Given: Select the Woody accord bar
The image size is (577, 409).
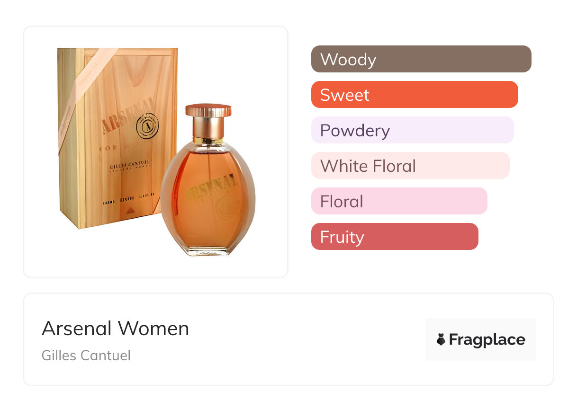Looking at the screenshot, I should click(421, 59).
